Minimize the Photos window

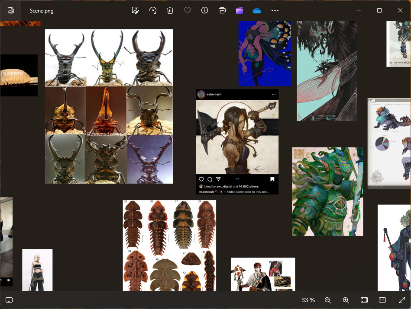(359, 10)
